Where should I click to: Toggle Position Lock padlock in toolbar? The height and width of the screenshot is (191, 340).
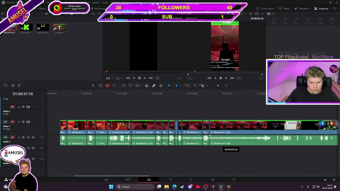click(x=161, y=85)
